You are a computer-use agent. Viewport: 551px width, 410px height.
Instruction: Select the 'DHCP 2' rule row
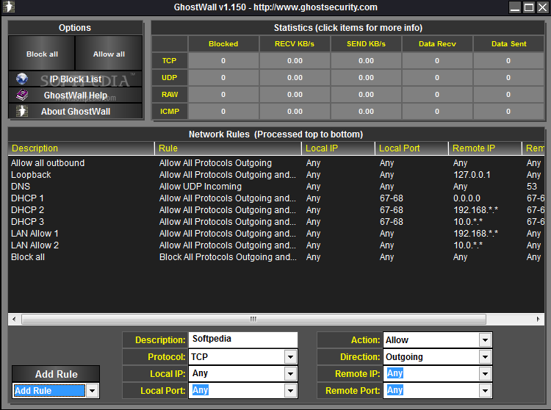tap(276, 210)
